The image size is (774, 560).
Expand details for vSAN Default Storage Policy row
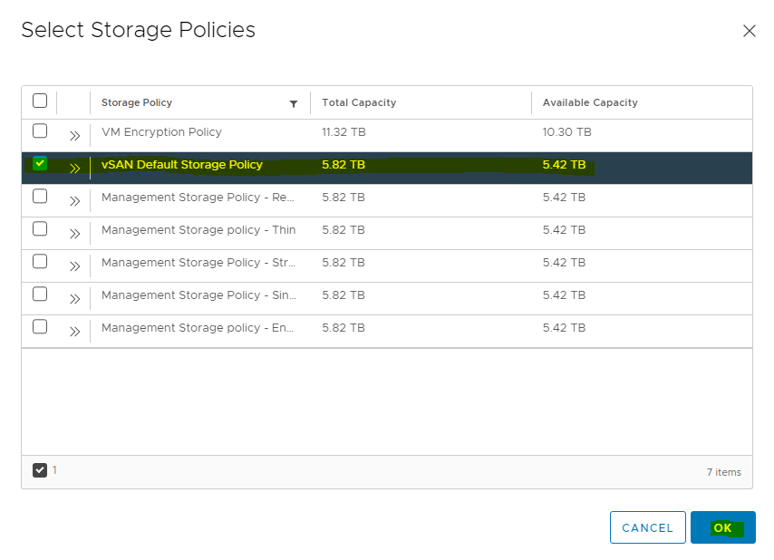[x=74, y=169]
